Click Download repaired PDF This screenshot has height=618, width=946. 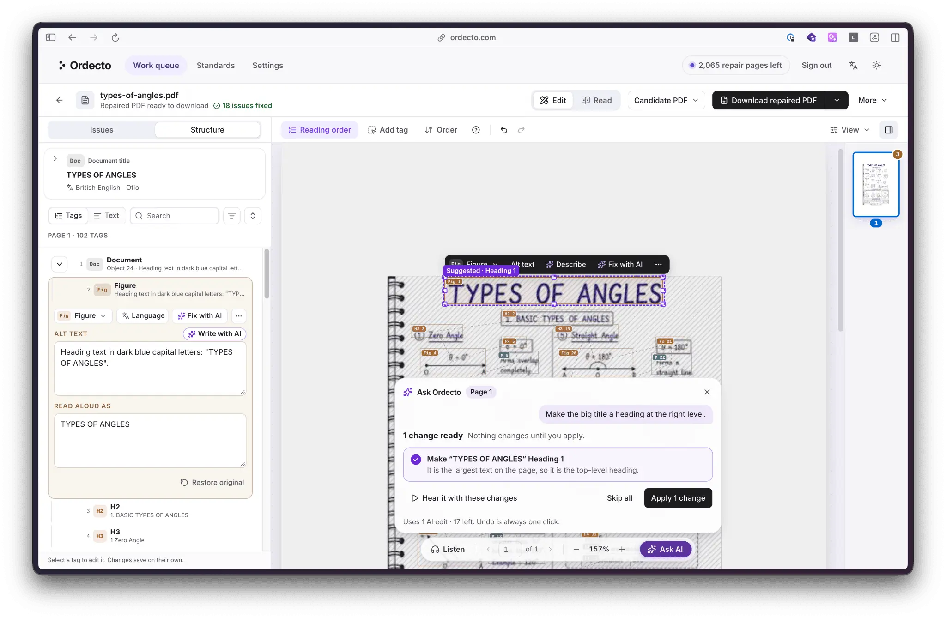[x=769, y=100]
